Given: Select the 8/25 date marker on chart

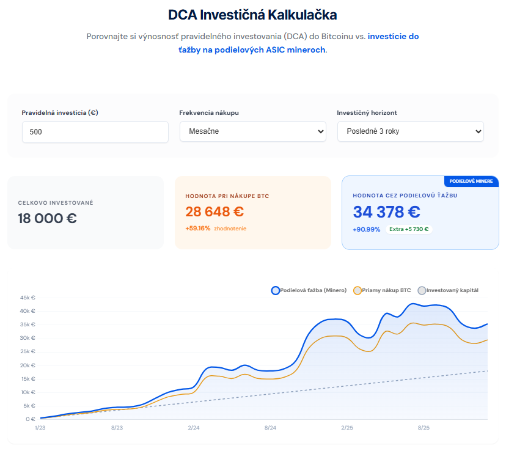Looking at the screenshot, I should click(424, 428).
